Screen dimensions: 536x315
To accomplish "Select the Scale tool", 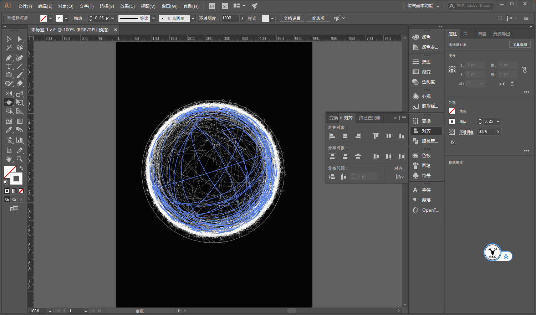I will point(20,94).
